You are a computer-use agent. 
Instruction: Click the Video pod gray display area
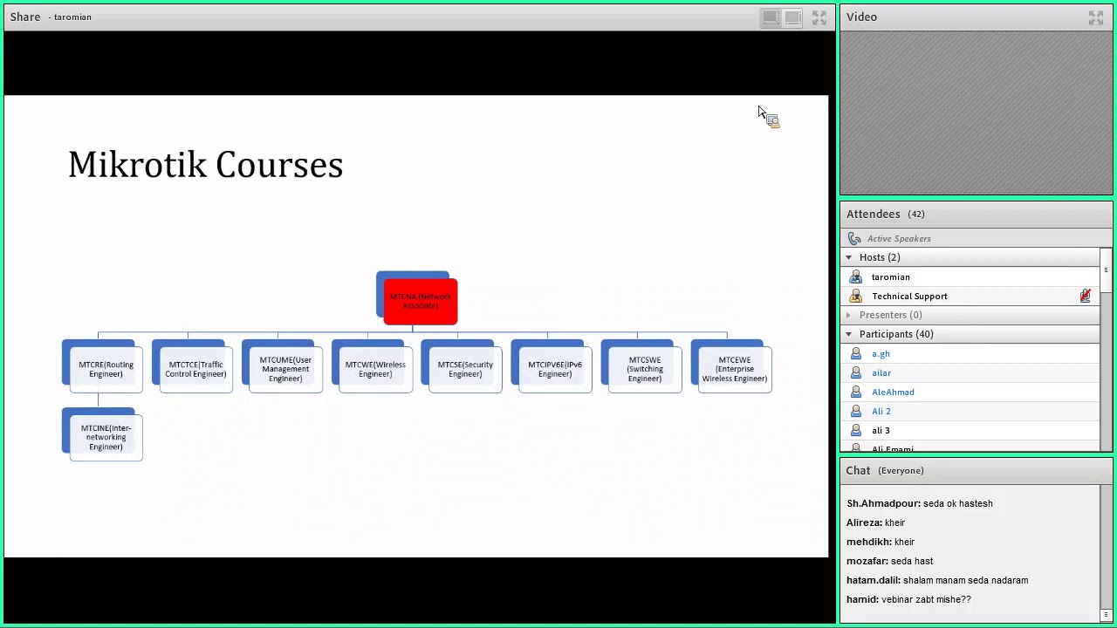pos(977,113)
